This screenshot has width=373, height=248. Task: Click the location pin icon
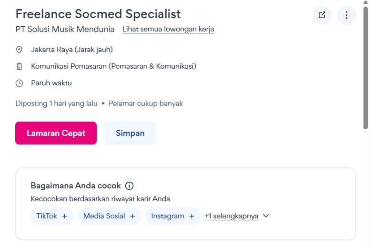(20, 50)
